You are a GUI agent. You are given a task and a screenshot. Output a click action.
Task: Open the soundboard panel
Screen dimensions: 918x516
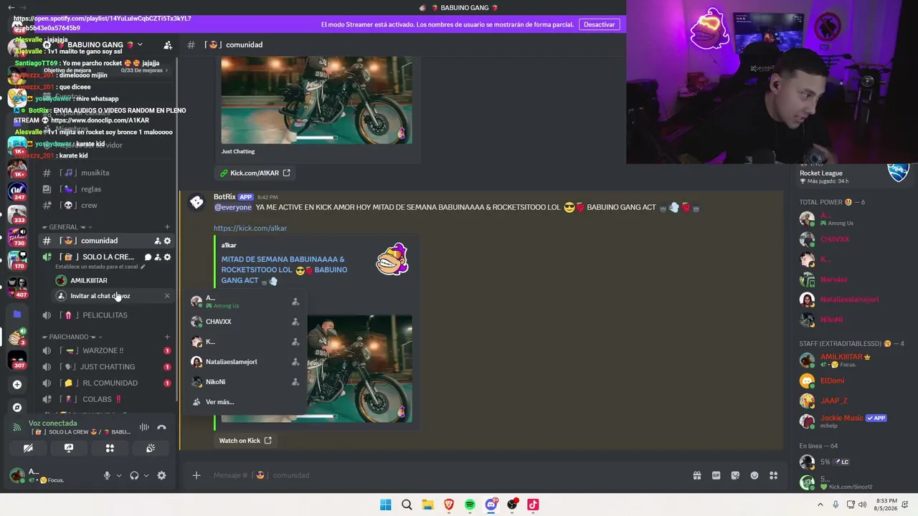pos(151,448)
